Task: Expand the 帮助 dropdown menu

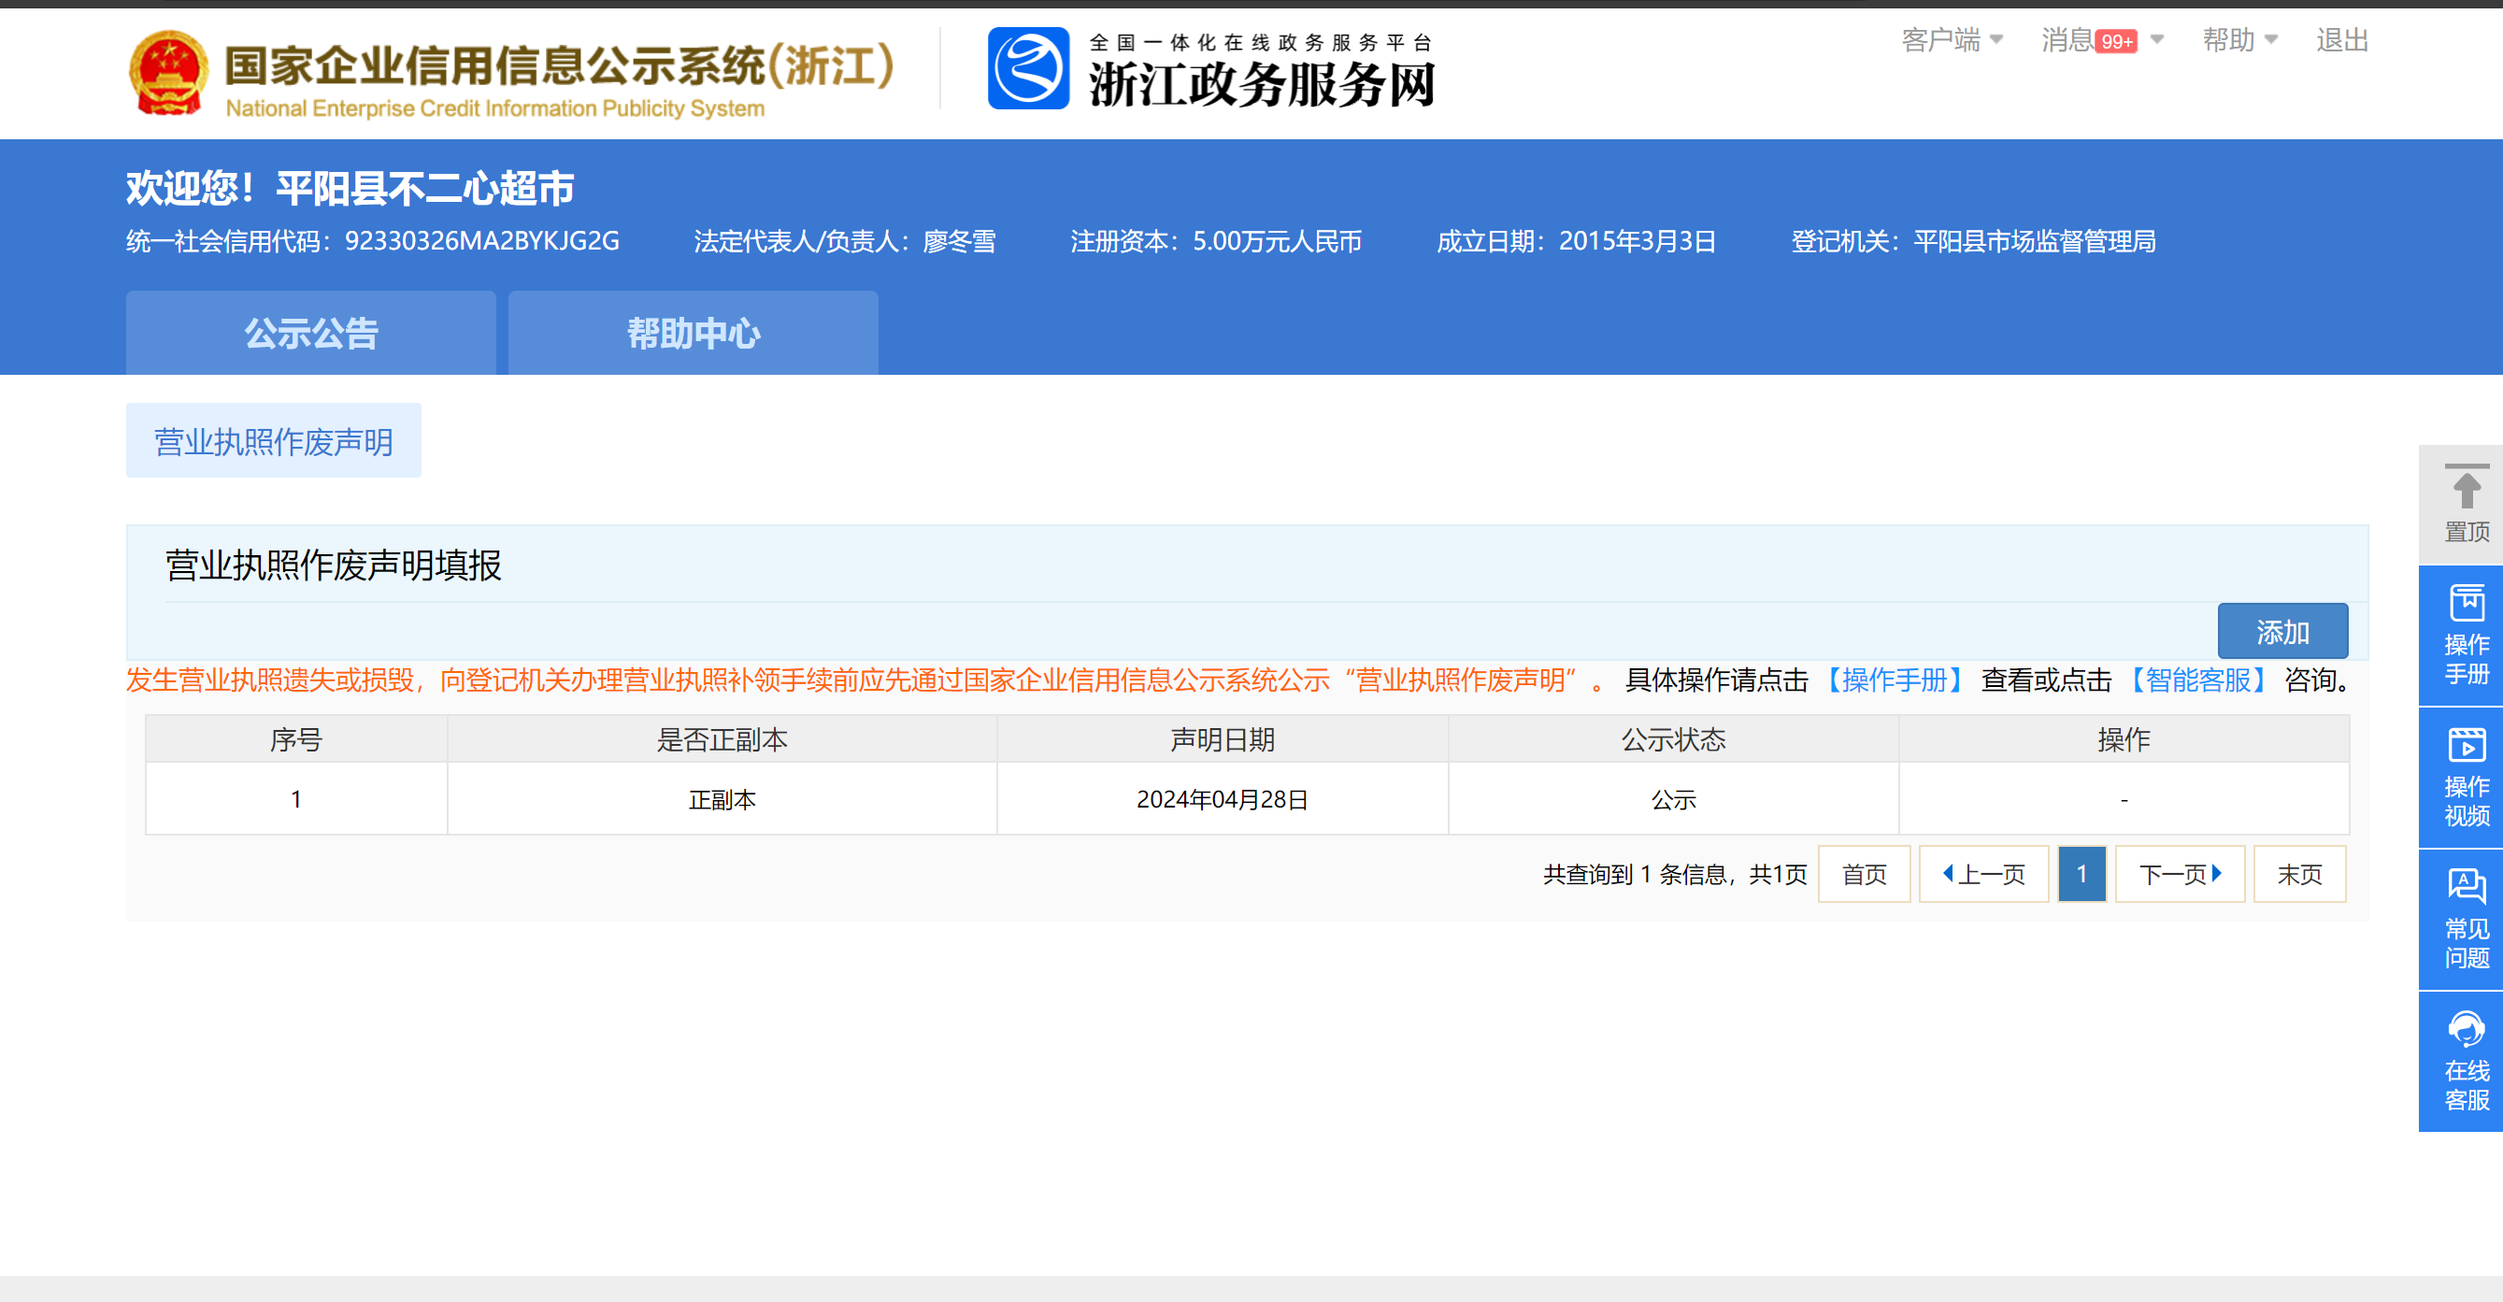Action: 2238,40
